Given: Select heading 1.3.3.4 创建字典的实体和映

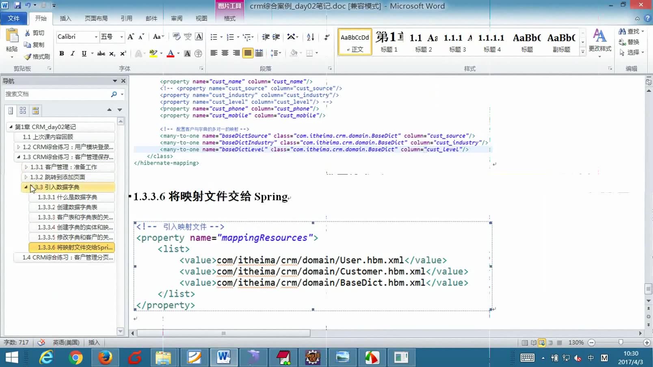Looking at the screenshot, I should pyautogui.click(x=71, y=227).
